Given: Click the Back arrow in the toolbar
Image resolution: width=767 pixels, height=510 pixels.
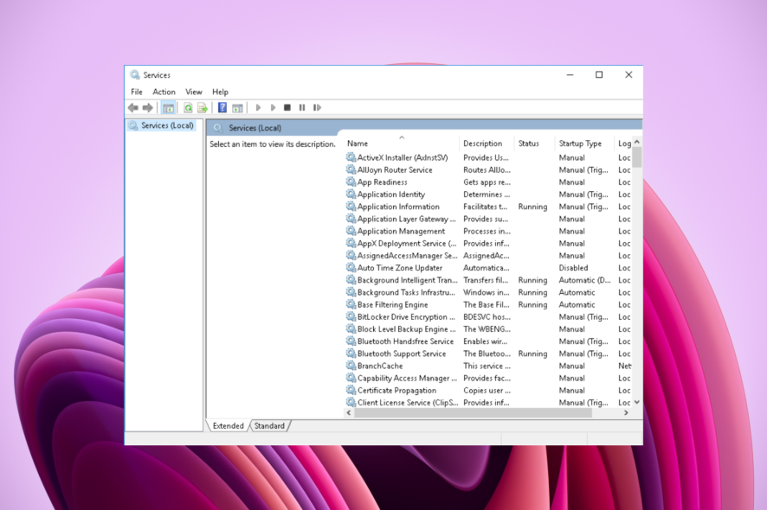Looking at the screenshot, I should pos(132,107).
